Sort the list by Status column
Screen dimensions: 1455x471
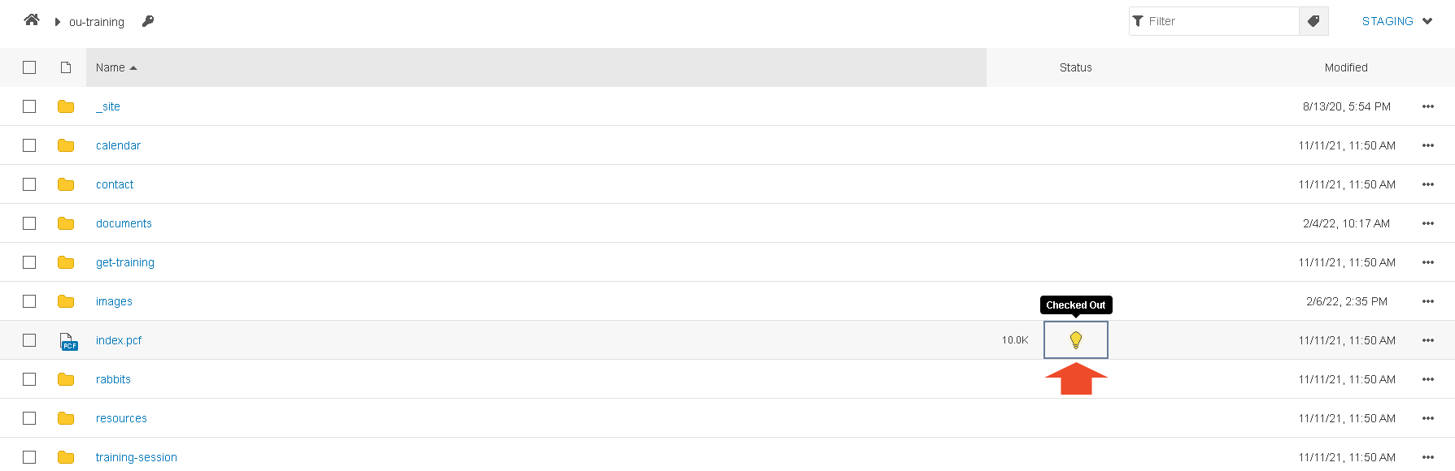(x=1075, y=67)
